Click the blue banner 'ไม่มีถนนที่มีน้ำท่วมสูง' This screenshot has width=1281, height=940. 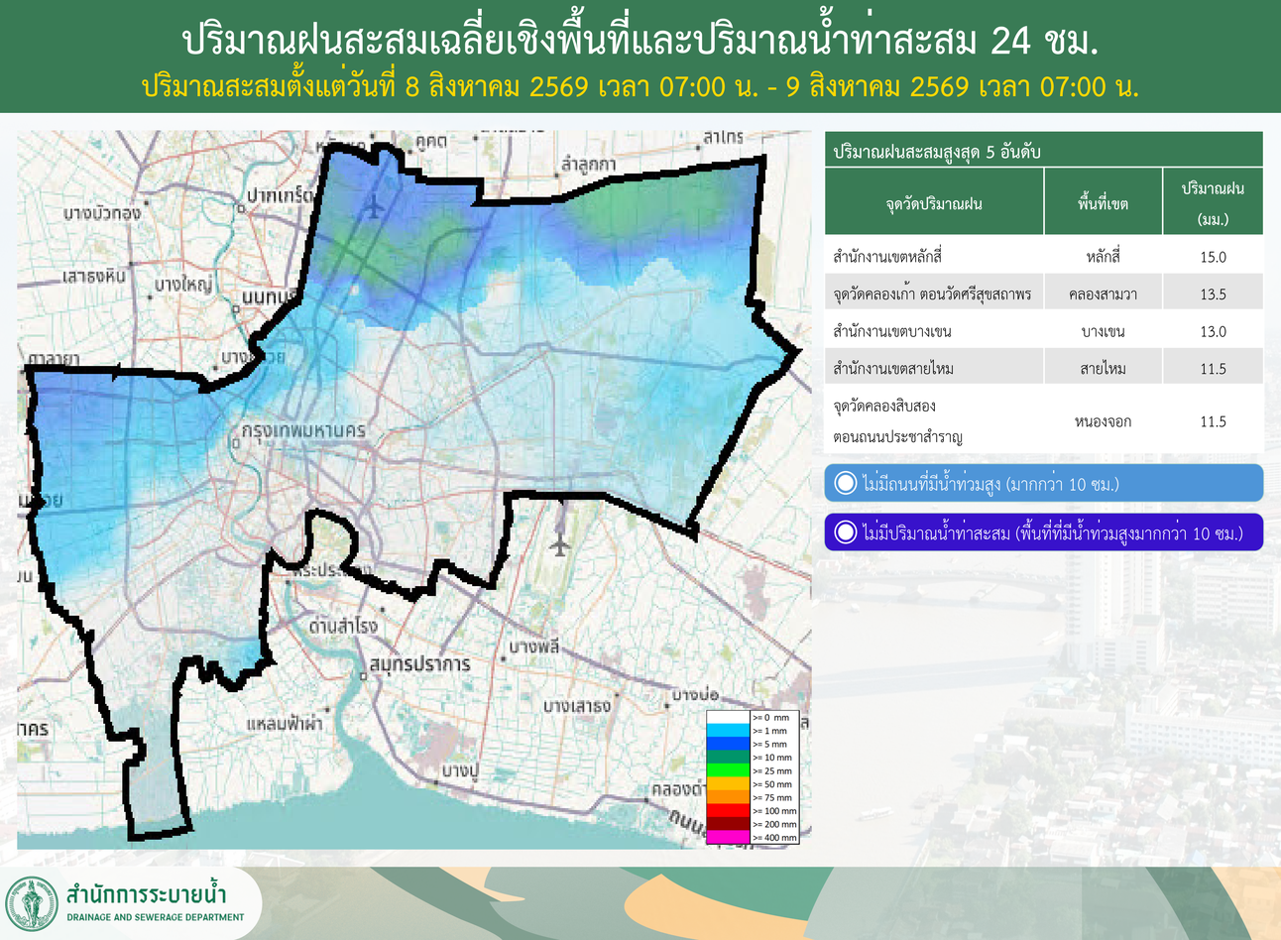pyautogui.click(x=1044, y=483)
